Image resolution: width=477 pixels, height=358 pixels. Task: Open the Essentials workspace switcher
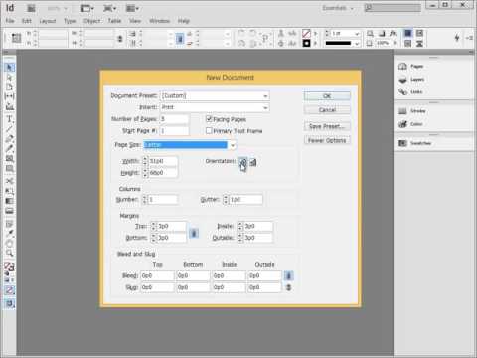click(338, 8)
